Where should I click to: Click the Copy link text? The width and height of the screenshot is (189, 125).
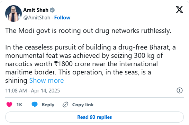tap(83, 105)
